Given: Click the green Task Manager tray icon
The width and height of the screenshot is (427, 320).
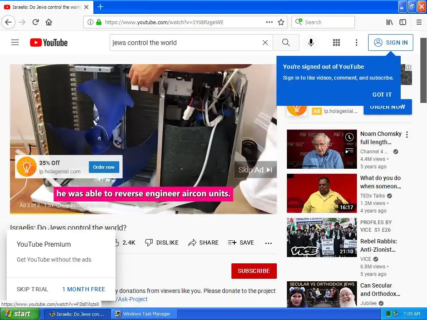Looking at the screenshot, I should pos(389,314).
